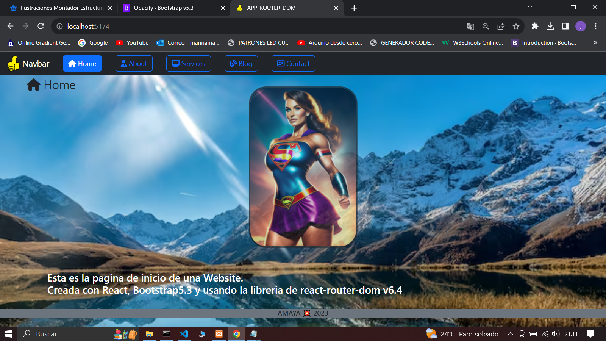Click the site information icon
The image size is (606, 341).
click(59, 26)
